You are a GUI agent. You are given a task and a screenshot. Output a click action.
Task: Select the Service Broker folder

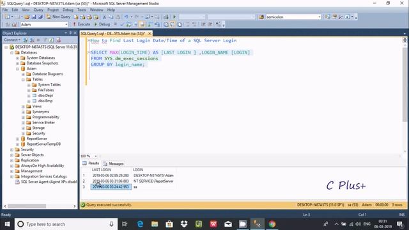(x=43, y=123)
